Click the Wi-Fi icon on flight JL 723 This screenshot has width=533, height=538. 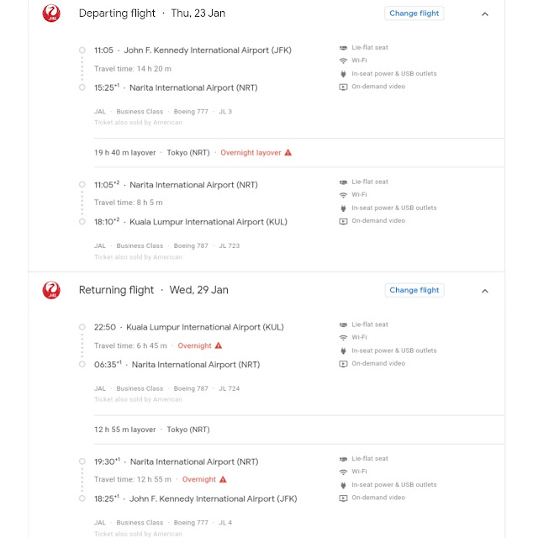(343, 195)
